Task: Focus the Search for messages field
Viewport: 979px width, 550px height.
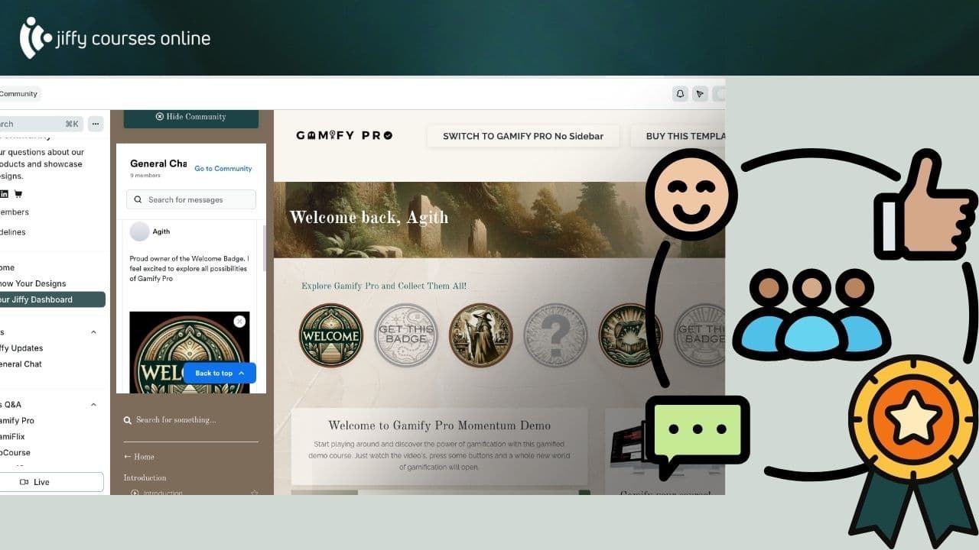Action: point(191,199)
